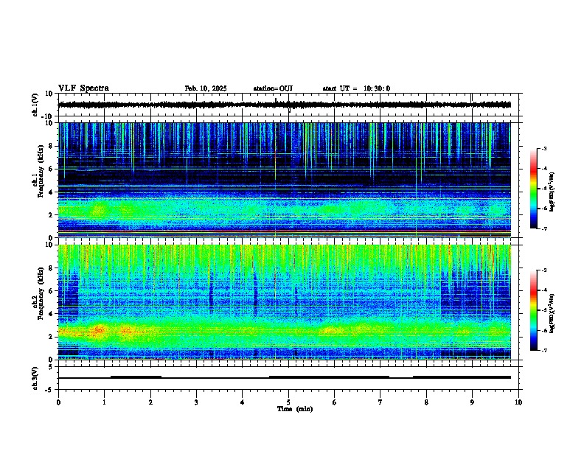Click the ch.1 spectrogram plot area
Screen dimensions: 584x451
coord(285,180)
